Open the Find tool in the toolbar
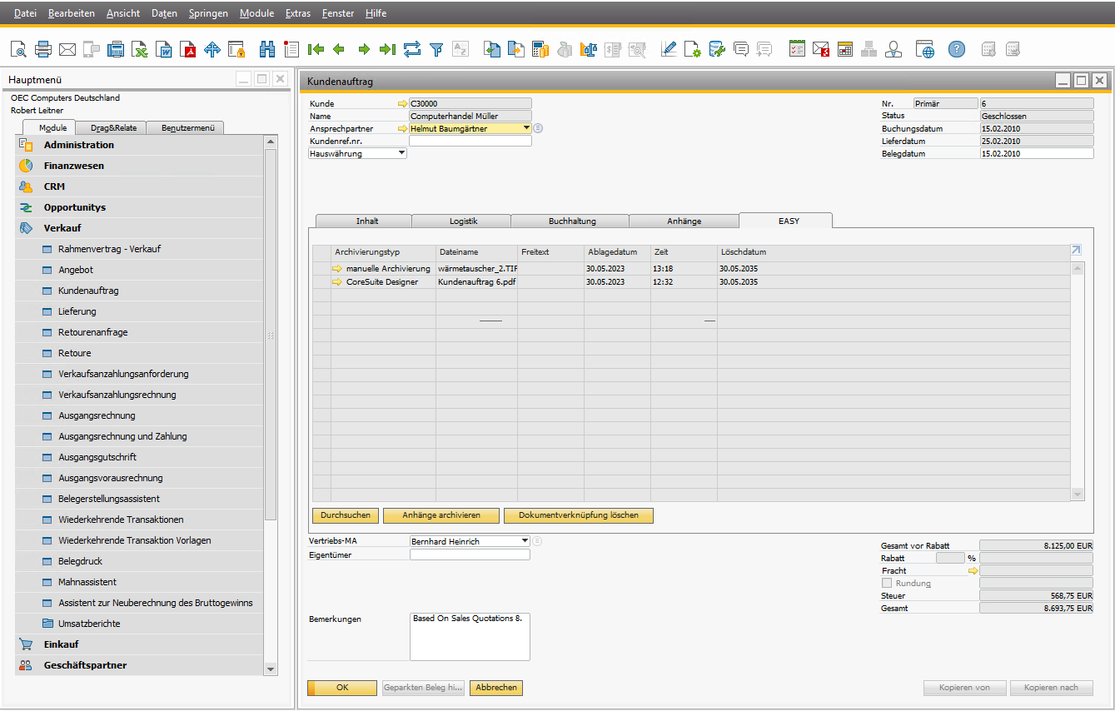The width and height of the screenshot is (1115, 711). (x=267, y=49)
